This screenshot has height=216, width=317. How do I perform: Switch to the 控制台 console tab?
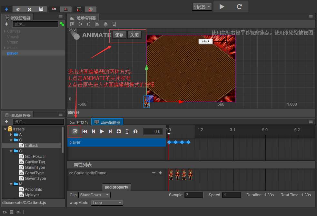(x=79, y=122)
